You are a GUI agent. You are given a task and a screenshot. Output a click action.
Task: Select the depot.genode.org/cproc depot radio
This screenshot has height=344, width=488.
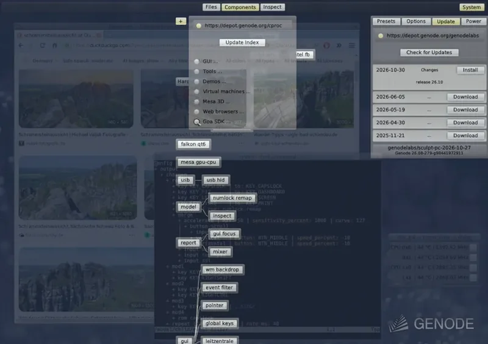click(199, 26)
